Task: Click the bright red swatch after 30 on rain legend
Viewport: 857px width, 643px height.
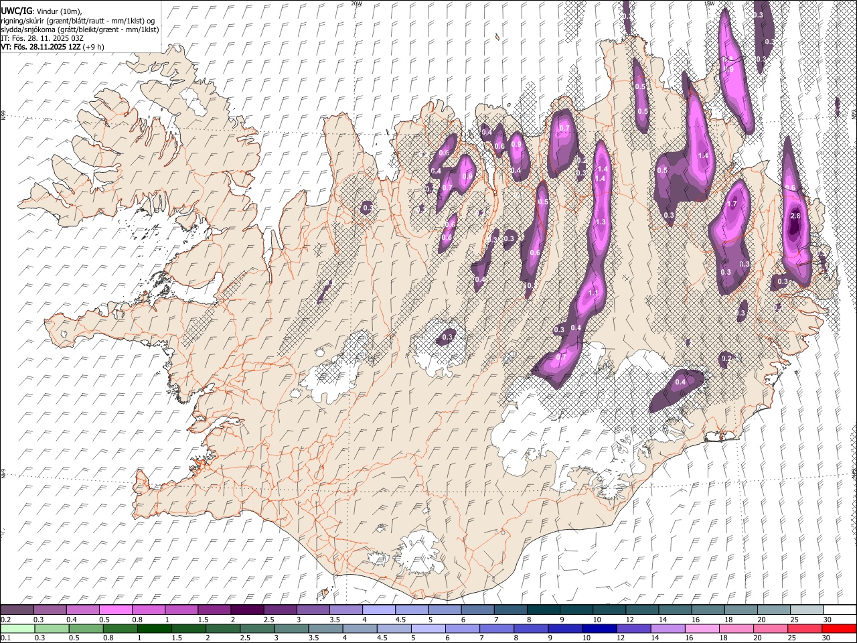Action: click(x=840, y=628)
